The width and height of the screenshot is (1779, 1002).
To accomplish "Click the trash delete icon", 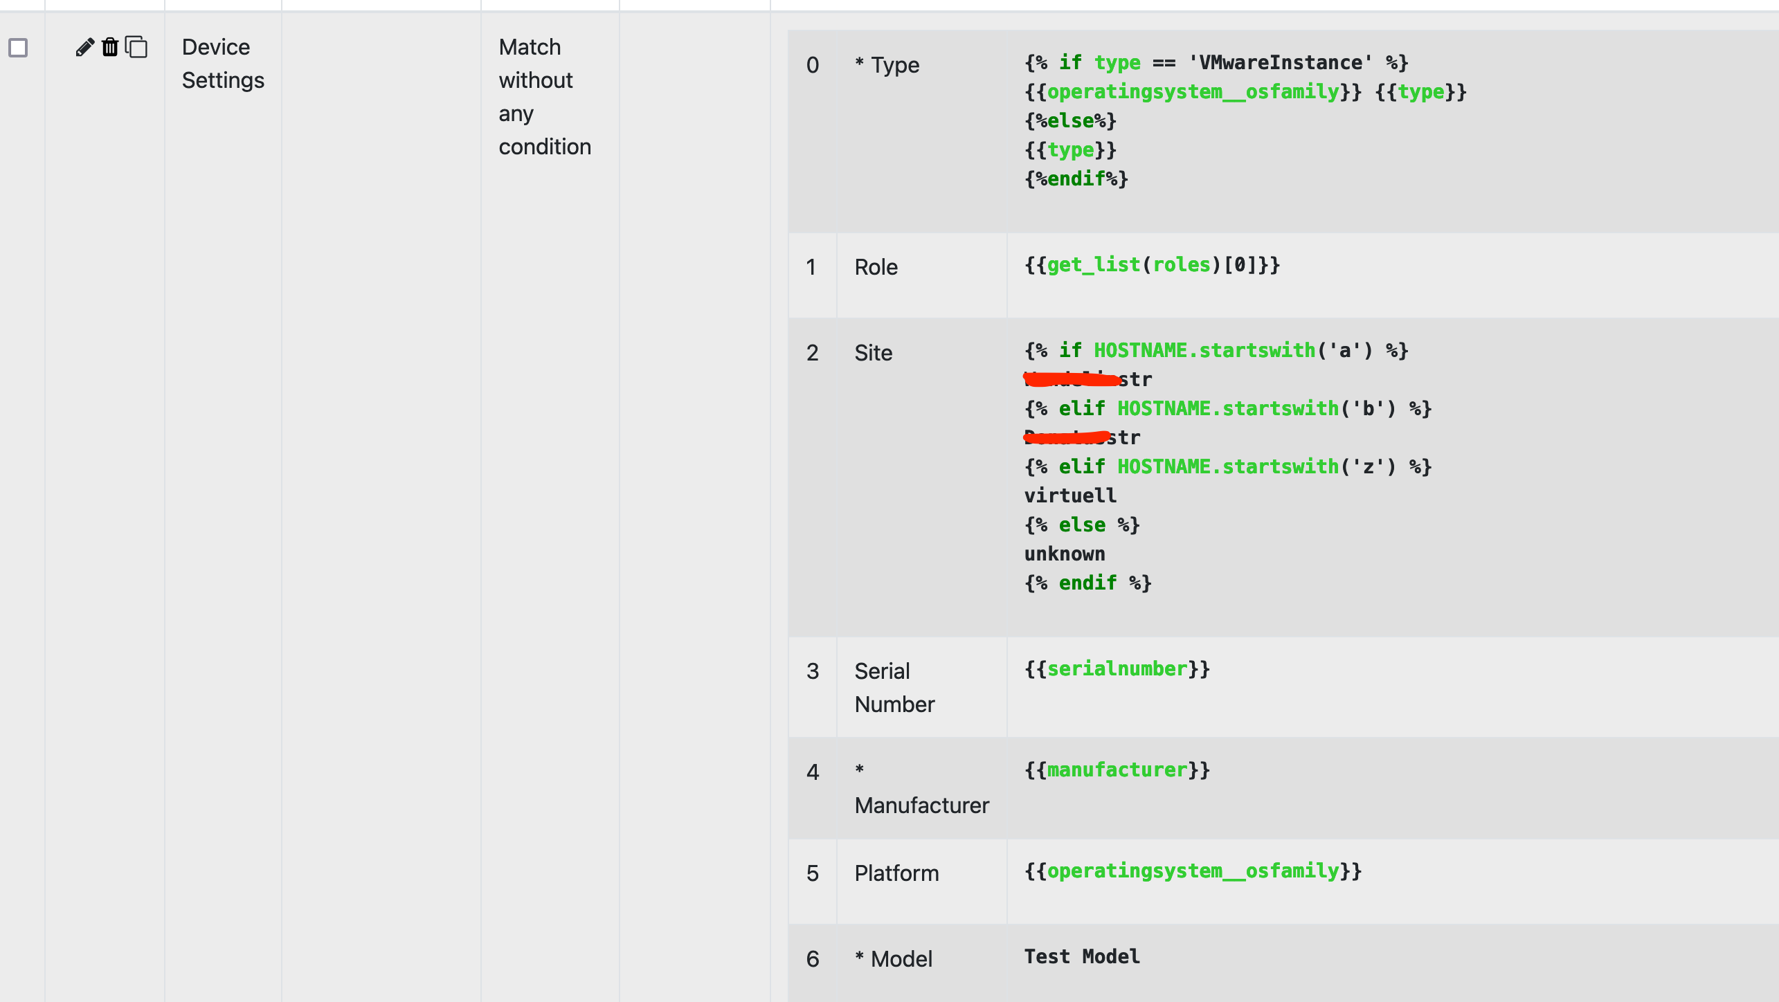I will (x=110, y=47).
